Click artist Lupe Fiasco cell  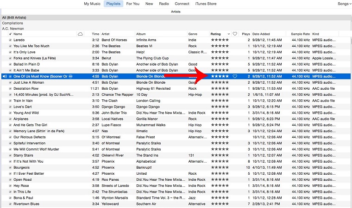(x=111, y=125)
